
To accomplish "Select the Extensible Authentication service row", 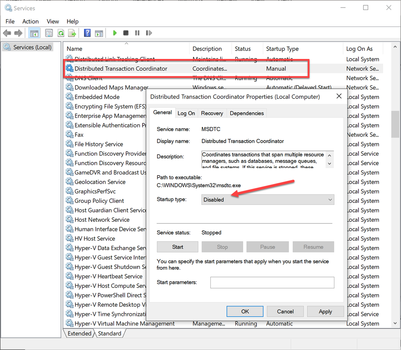I will [110, 125].
